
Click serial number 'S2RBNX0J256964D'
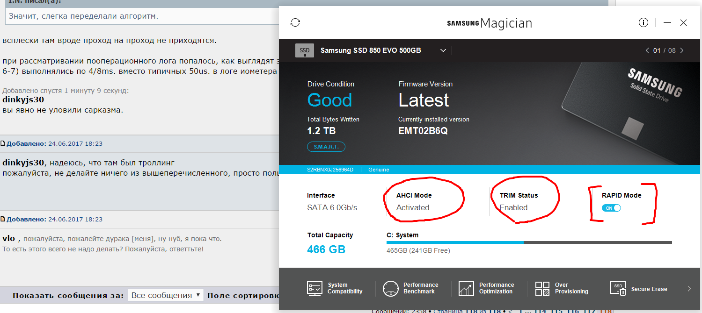click(x=330, y=170)
